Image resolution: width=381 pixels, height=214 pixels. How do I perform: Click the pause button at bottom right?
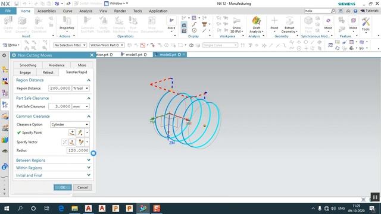click(x=375, y=197)
